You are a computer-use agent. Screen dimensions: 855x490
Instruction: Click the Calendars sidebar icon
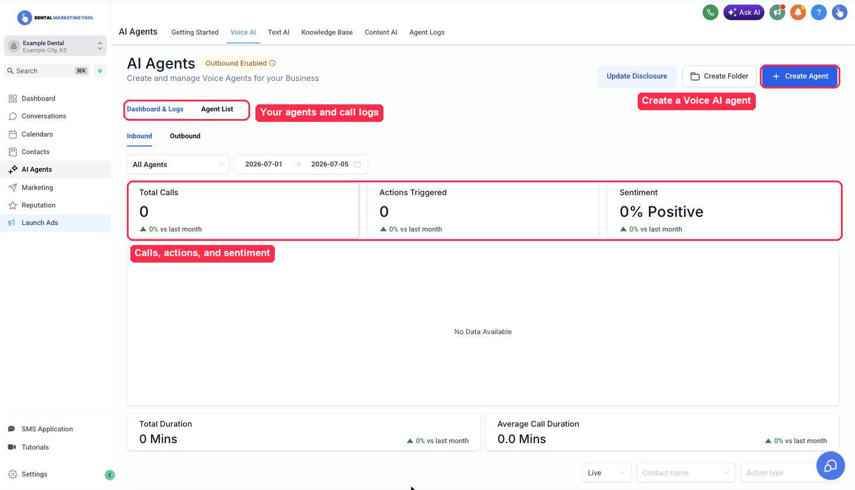click(x=13, y=134)
